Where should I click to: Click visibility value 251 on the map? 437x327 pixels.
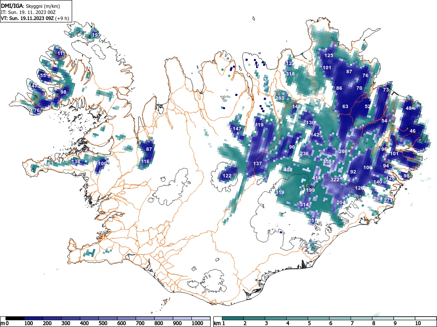(312, 221)
